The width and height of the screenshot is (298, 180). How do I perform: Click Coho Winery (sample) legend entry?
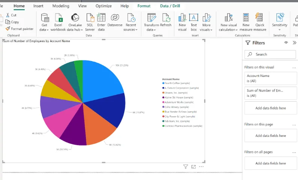(x=175, y=107)
